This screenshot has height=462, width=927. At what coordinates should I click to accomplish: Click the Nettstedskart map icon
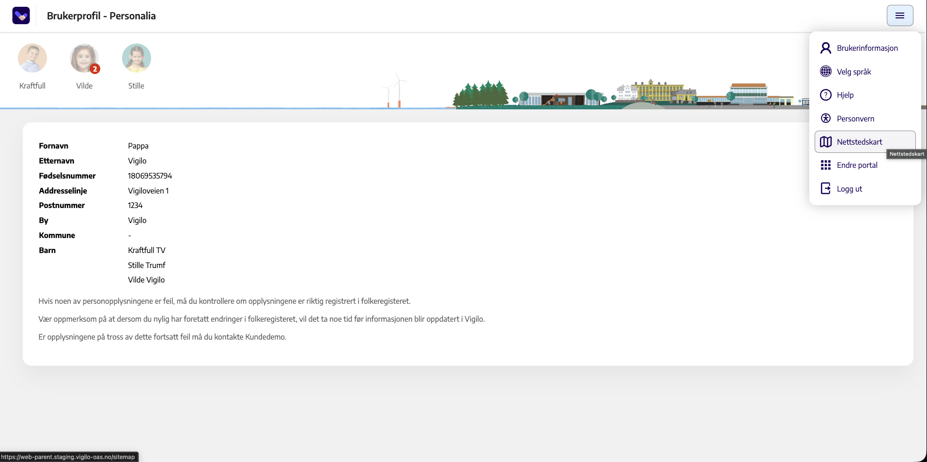click(826, 142)
